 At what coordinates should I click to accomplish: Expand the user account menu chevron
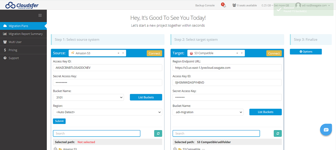tap(329, 5)
